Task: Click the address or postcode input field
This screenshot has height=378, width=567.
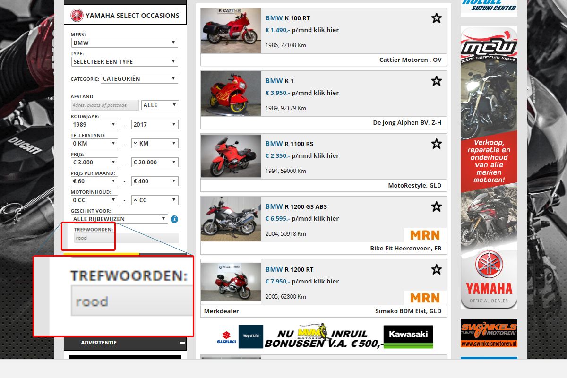Action: pyautogui.click(x=105, y=105)
